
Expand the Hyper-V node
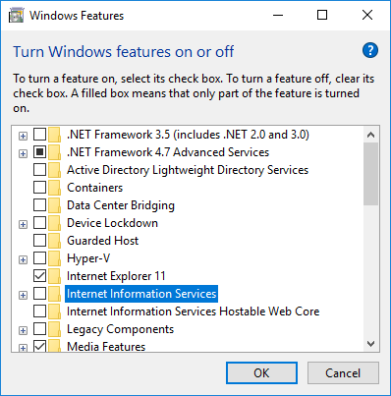(x=23, y=259)
